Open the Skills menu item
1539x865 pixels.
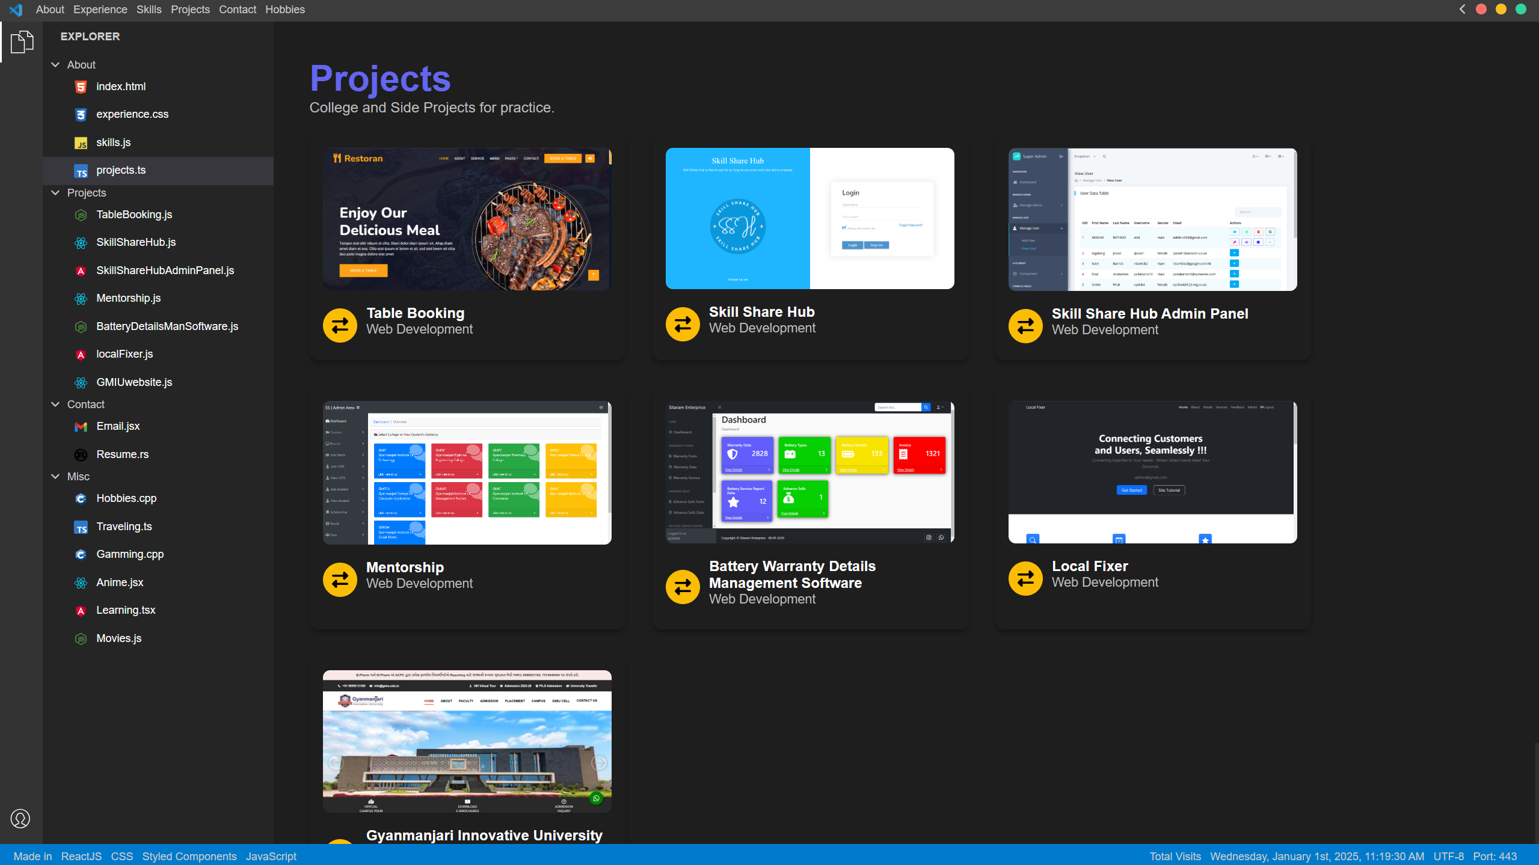point(149,10)
